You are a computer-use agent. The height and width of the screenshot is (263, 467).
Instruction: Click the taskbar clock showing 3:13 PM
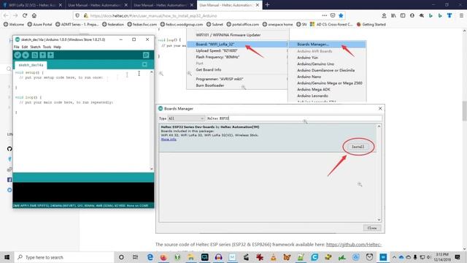click(x=442, y=257)
